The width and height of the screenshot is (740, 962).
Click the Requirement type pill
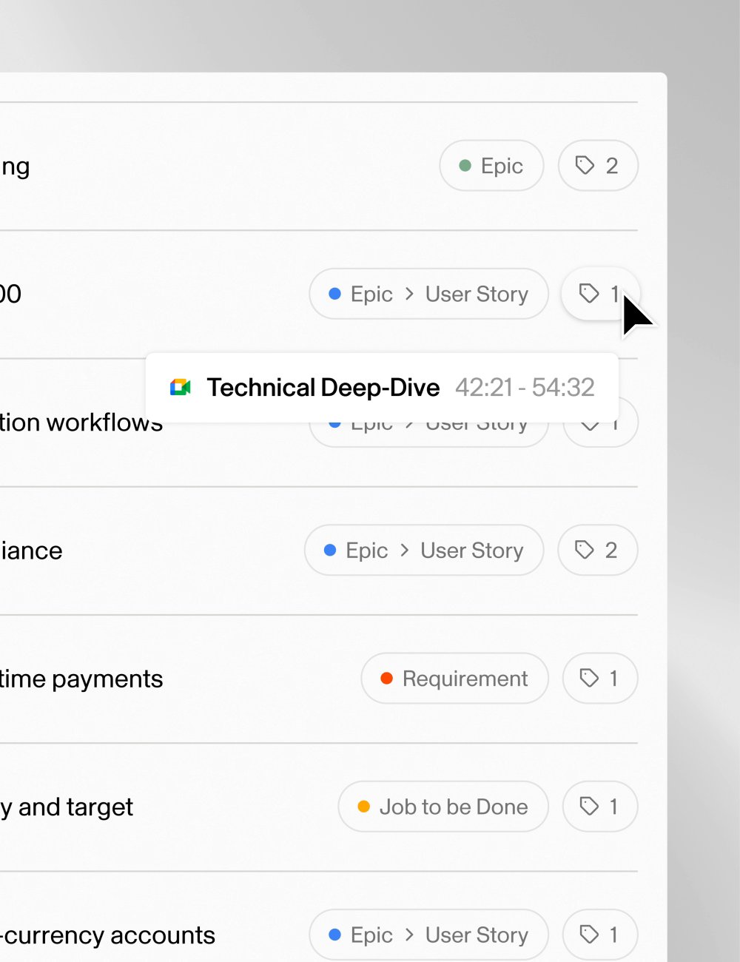coord(454,679)
